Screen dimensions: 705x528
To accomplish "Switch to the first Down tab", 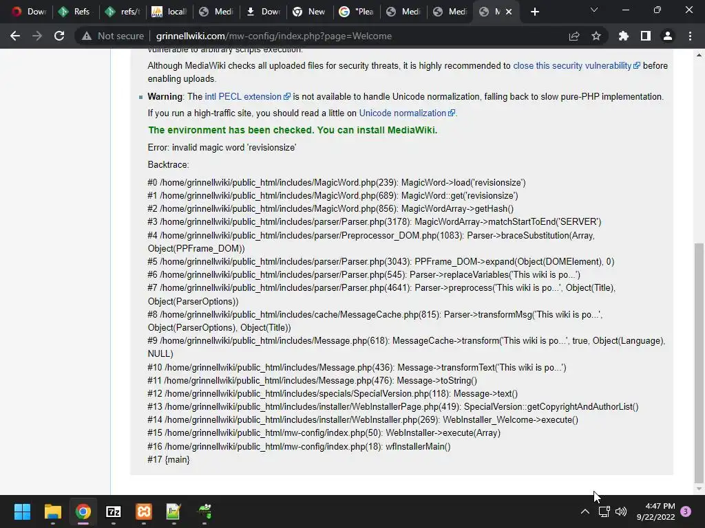I will (29, 12).
